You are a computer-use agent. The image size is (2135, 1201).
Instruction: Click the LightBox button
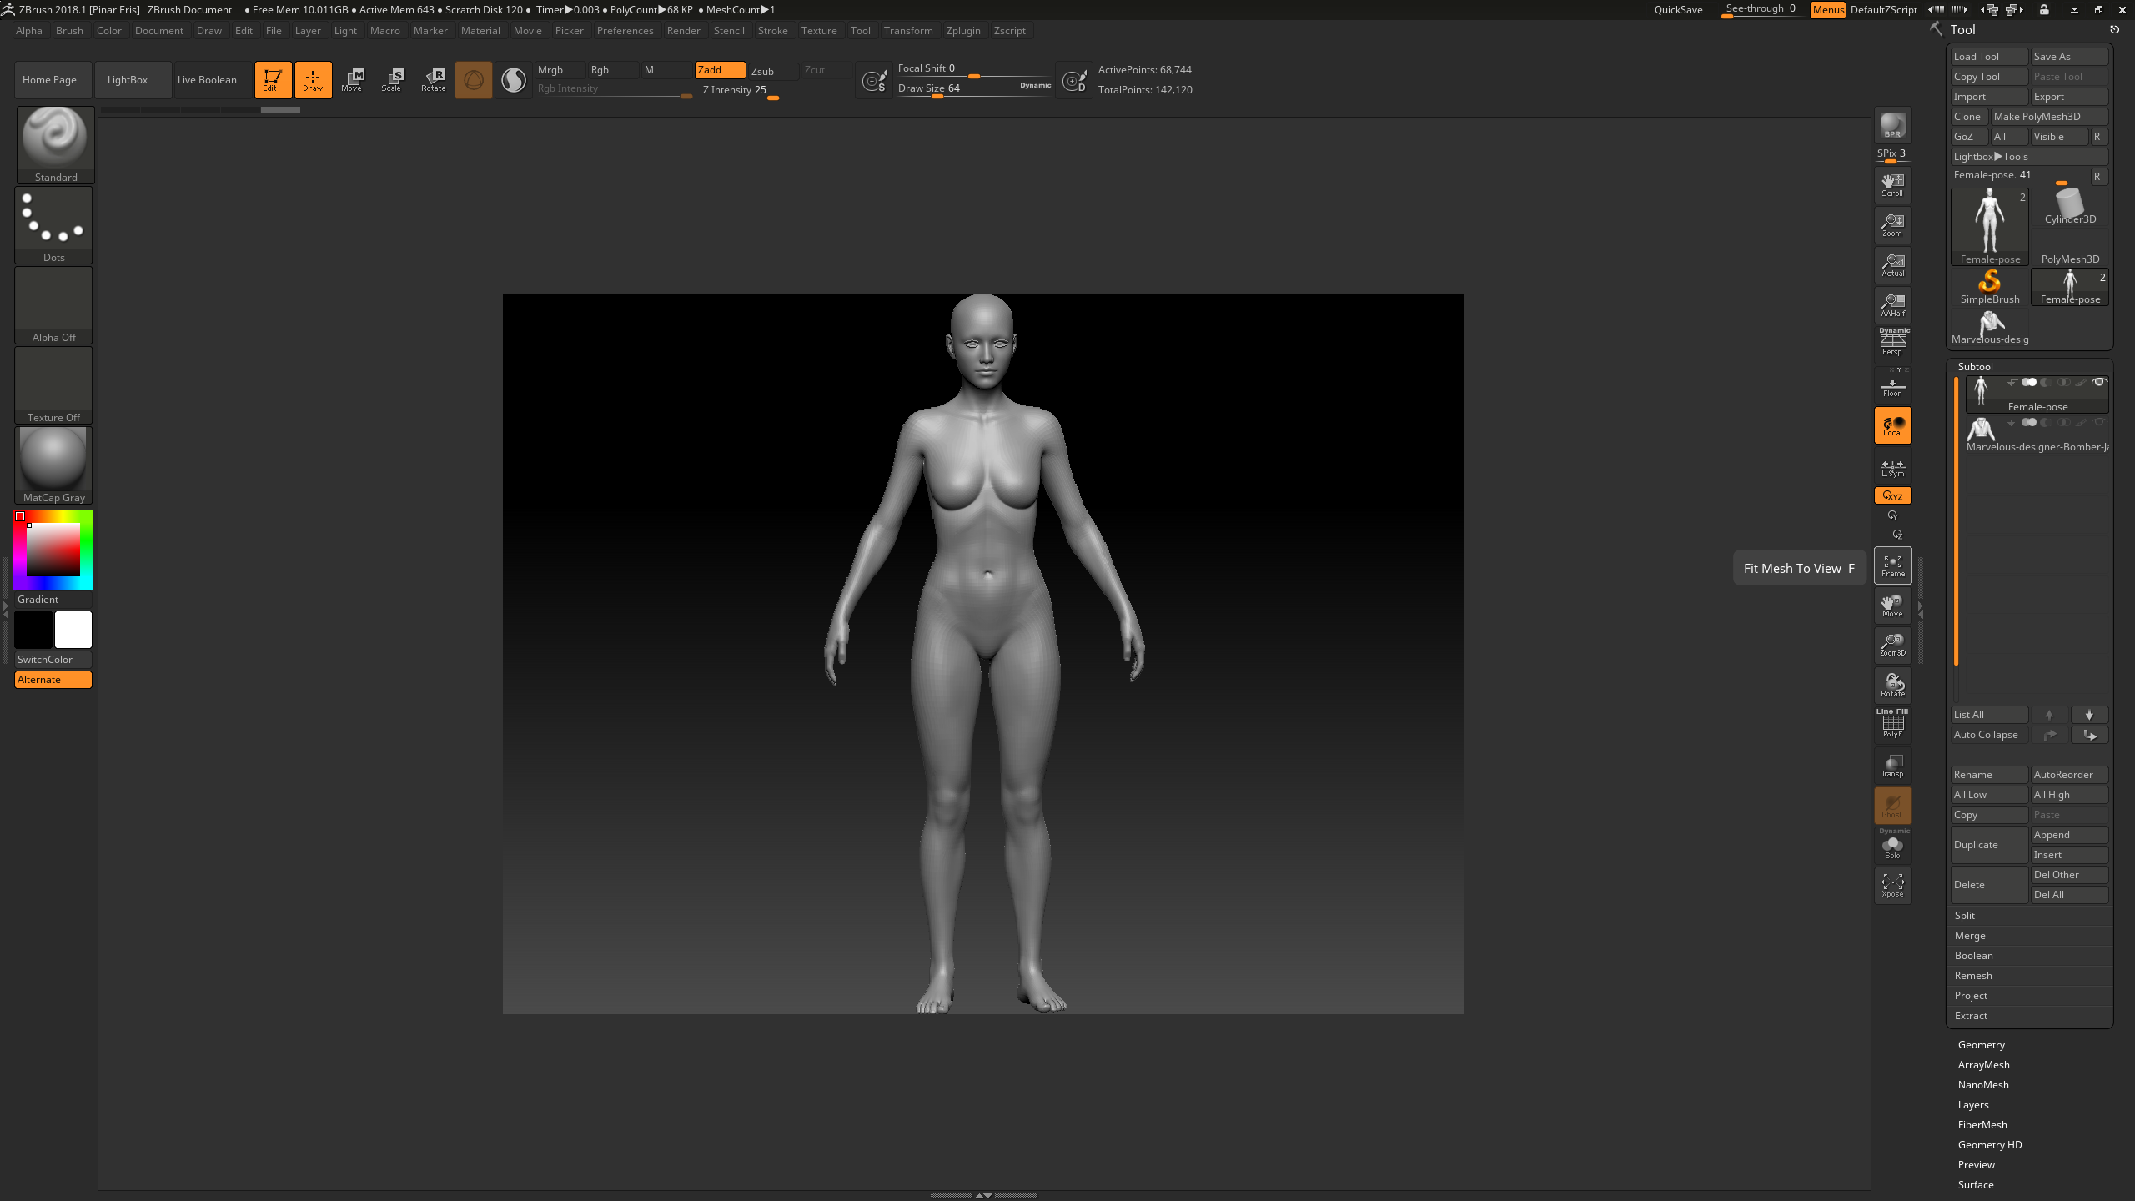(x=128, y=80)
